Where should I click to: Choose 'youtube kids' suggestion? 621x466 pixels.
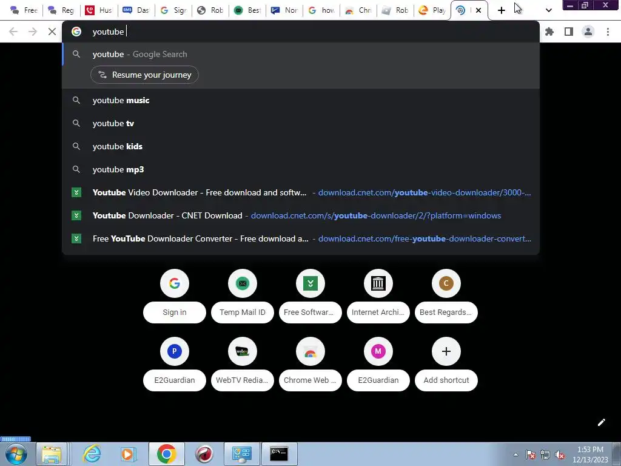point(301,146)
